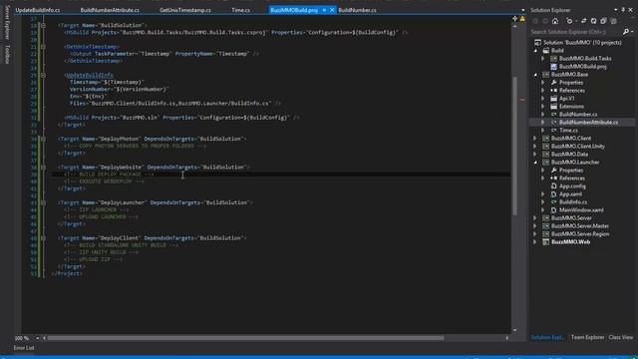
Task: Click the Api.V1 folder icon
Action: pyautogui.click(x=554, y=99)
